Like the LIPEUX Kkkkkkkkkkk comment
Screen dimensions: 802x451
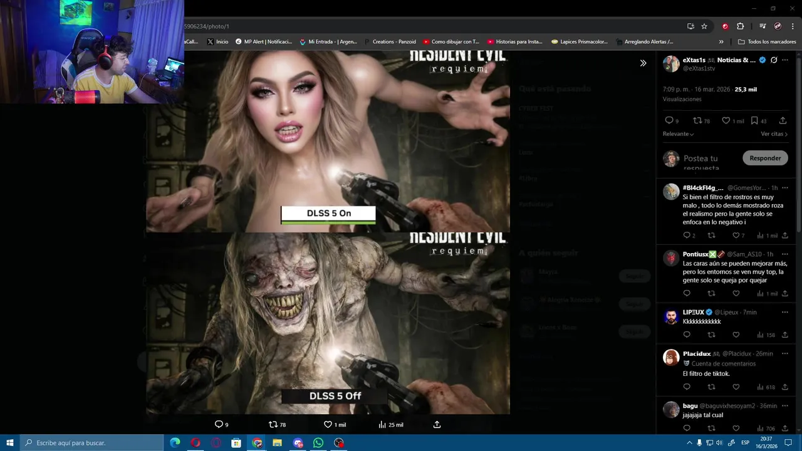click(736, 334)
